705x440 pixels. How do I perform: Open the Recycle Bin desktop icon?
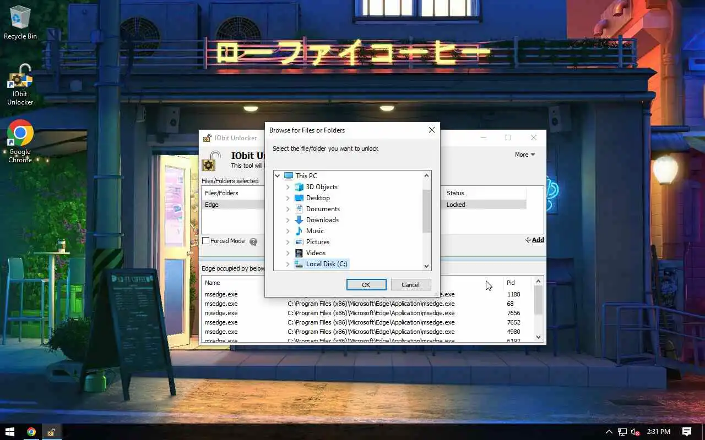coord(20,23)
